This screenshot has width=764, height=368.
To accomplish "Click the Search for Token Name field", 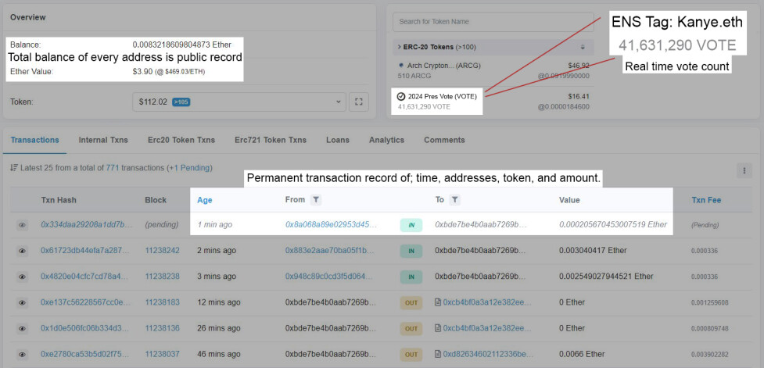I will (x=493, y=22).
